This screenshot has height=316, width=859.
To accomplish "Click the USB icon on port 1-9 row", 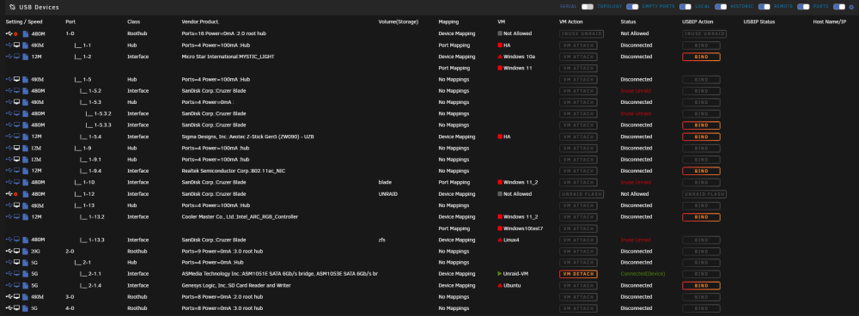I will (9, 148).
